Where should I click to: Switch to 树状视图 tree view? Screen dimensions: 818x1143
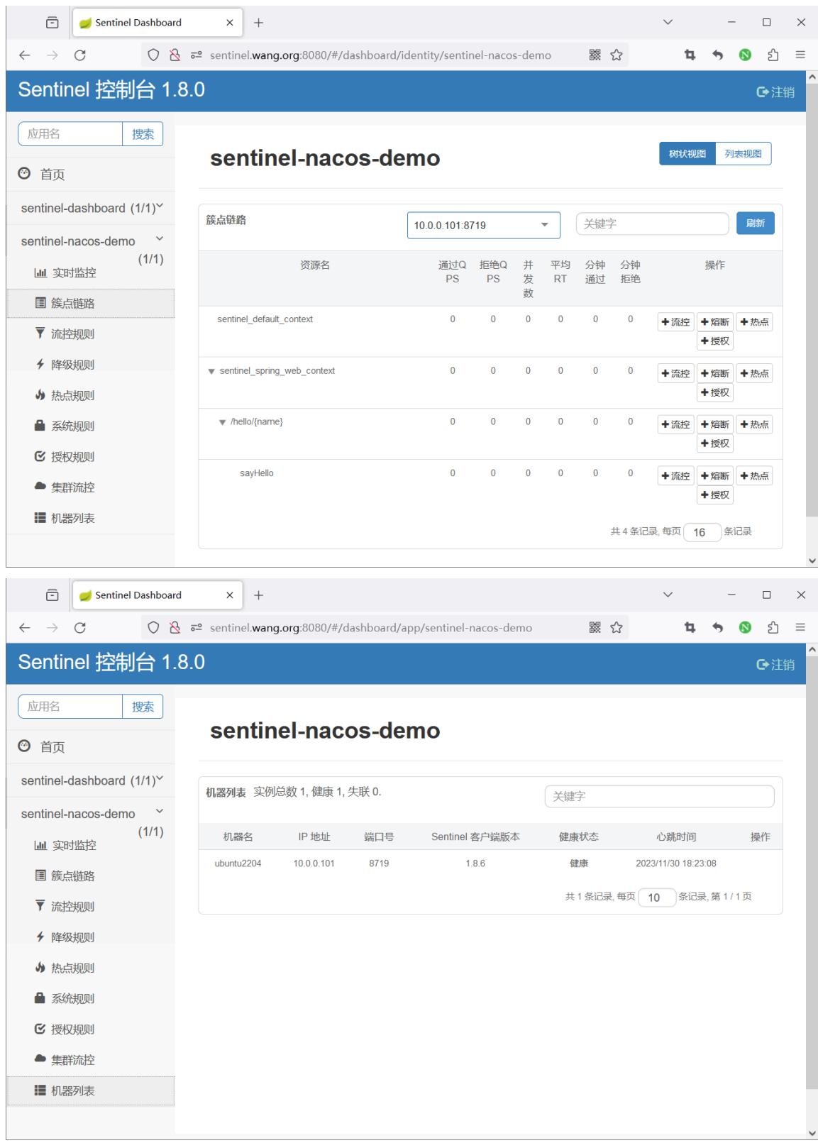point(687,154)
